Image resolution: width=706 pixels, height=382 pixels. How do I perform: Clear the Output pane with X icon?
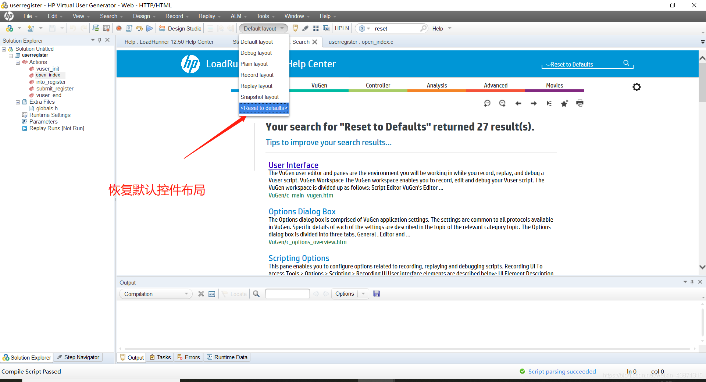(201, 294)
